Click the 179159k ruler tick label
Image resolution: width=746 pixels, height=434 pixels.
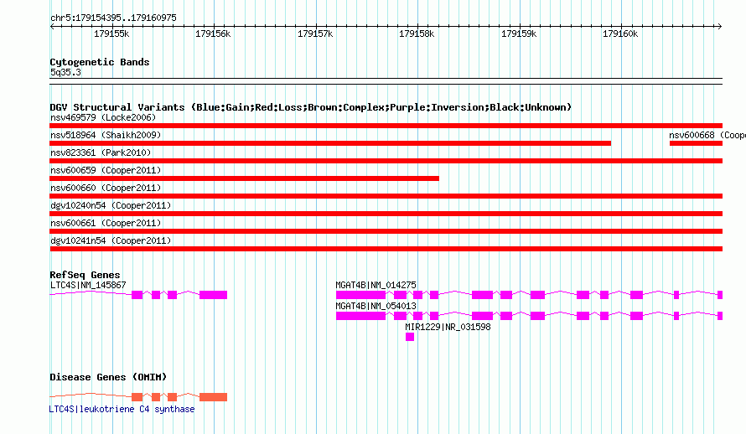pos(519,34)
